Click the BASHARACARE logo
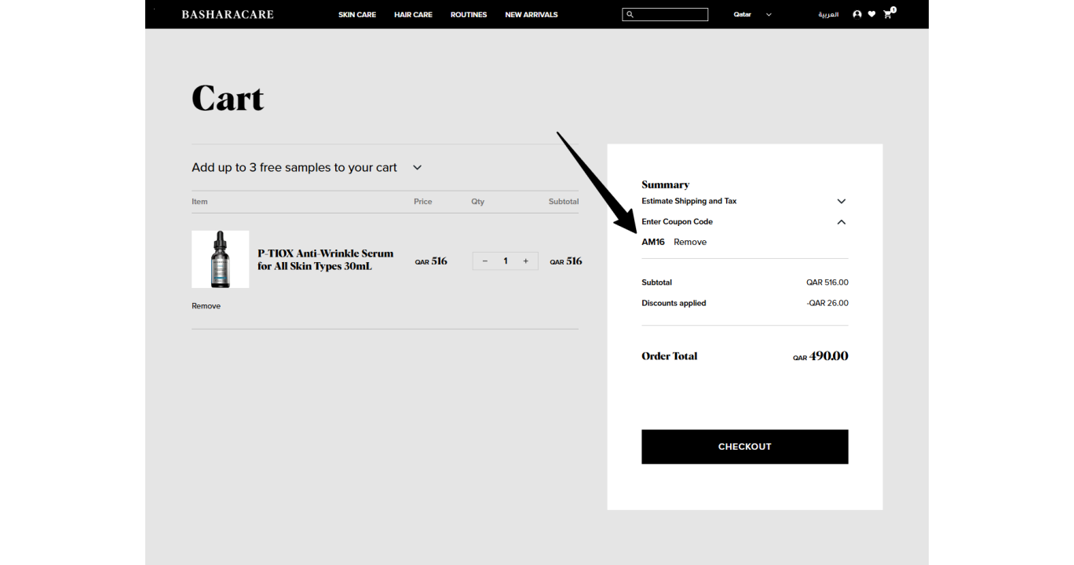Viewport: 1074px width, 565px height. pyautogui.click(x=228, y=14)
